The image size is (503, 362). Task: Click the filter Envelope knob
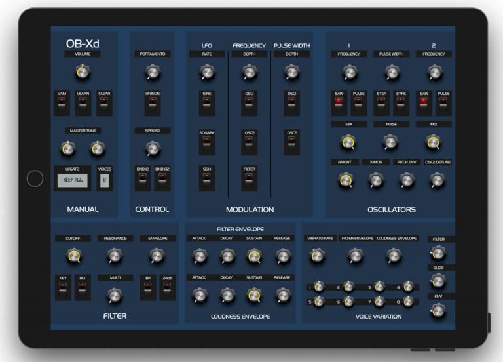[x=157, y=256]
